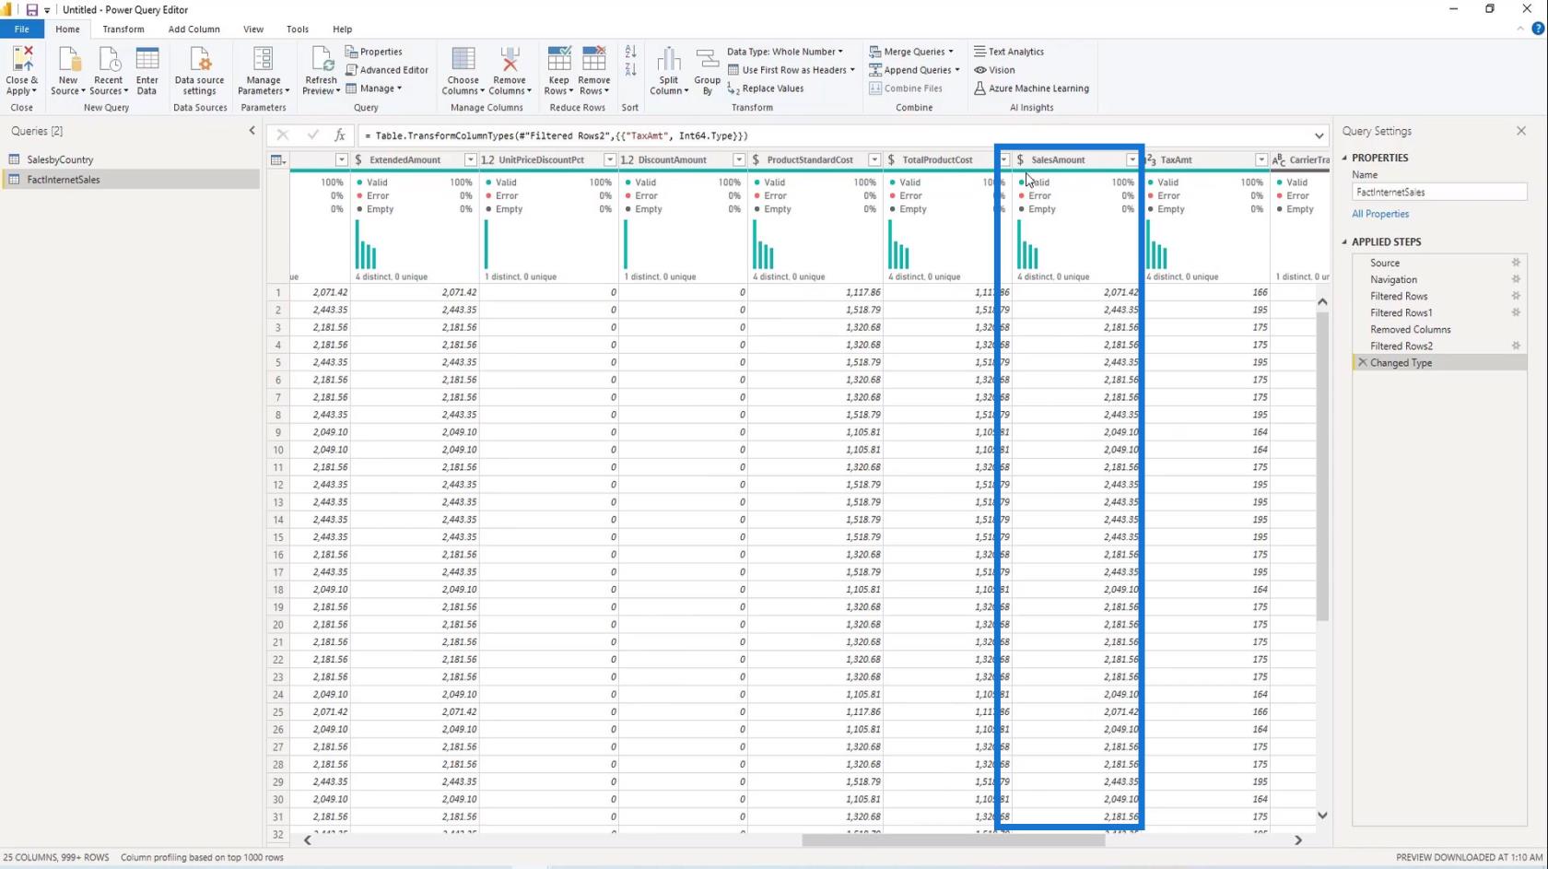Switch to the Help tab

342,29
